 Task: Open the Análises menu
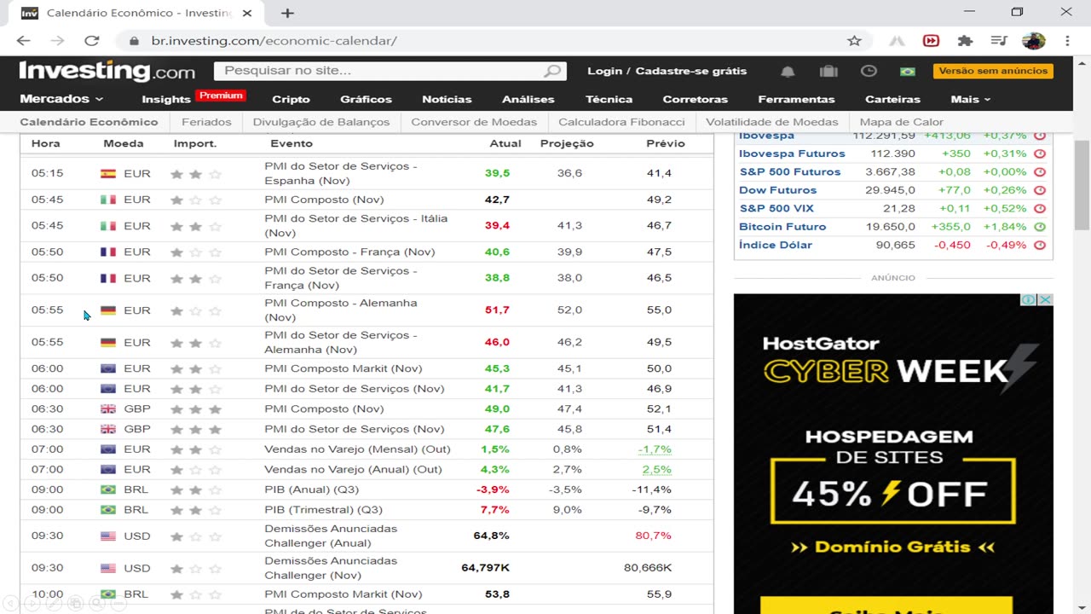(528, 99)
